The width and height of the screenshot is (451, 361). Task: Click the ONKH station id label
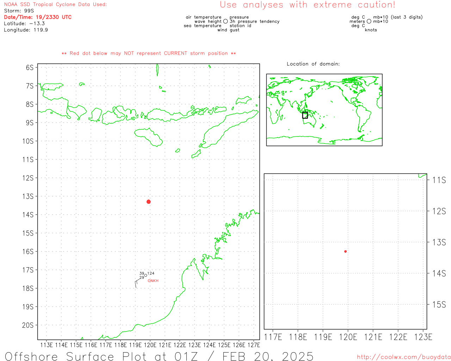(153, 281)
